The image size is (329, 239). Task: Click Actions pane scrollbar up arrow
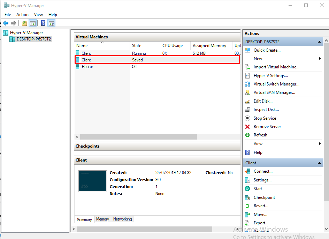[326, 40]
